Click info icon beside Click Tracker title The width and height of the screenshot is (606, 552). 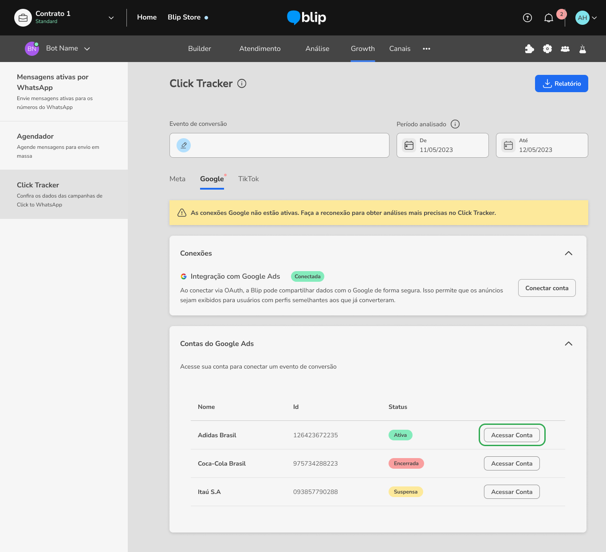(242, 83)
